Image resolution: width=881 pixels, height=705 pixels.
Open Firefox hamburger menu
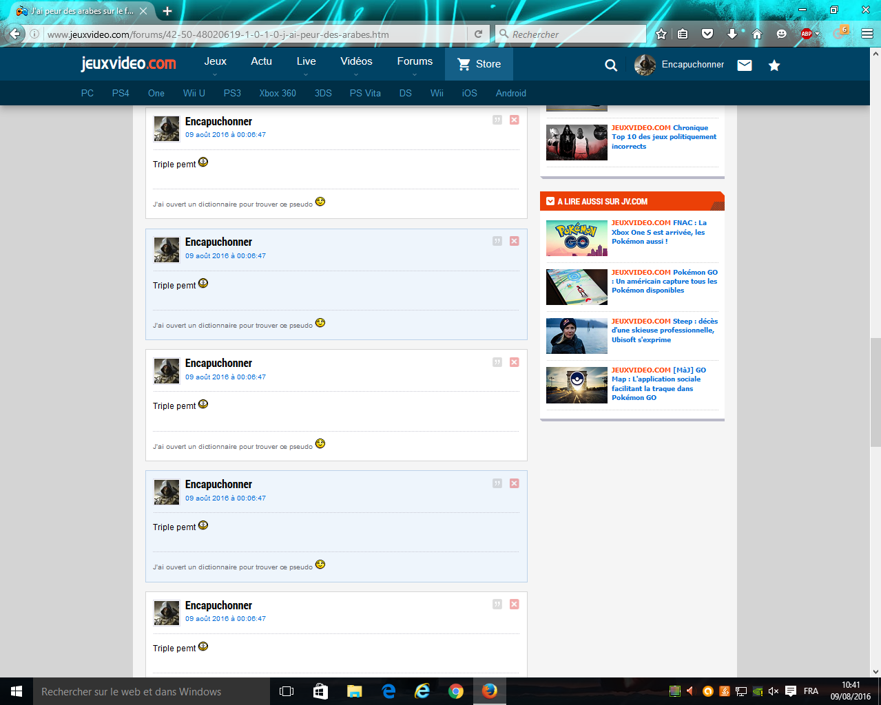tap(867, 34)
